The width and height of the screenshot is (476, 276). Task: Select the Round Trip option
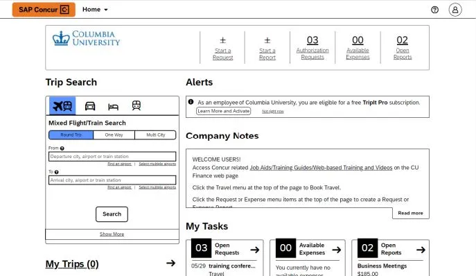click(71, 135)
